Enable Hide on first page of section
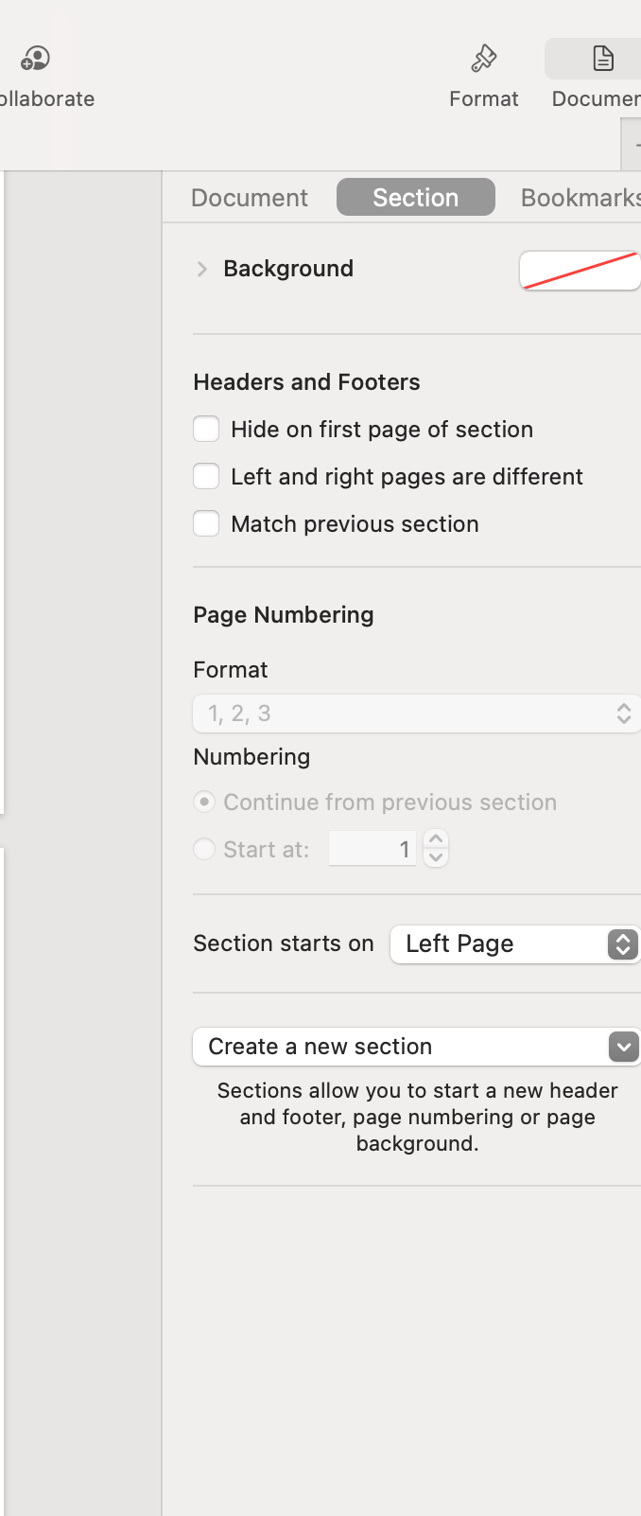The image size is (641, 1516). pos(206,429)
